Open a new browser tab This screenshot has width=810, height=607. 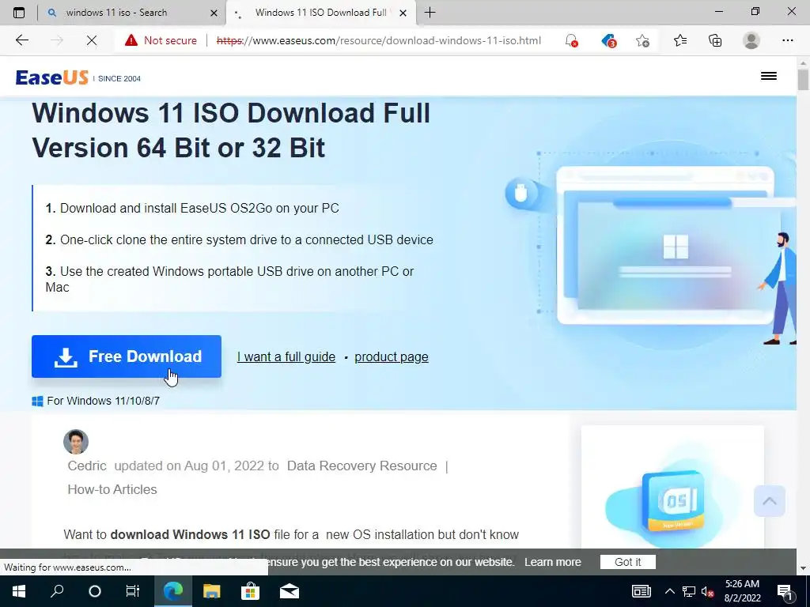[430, 13]
